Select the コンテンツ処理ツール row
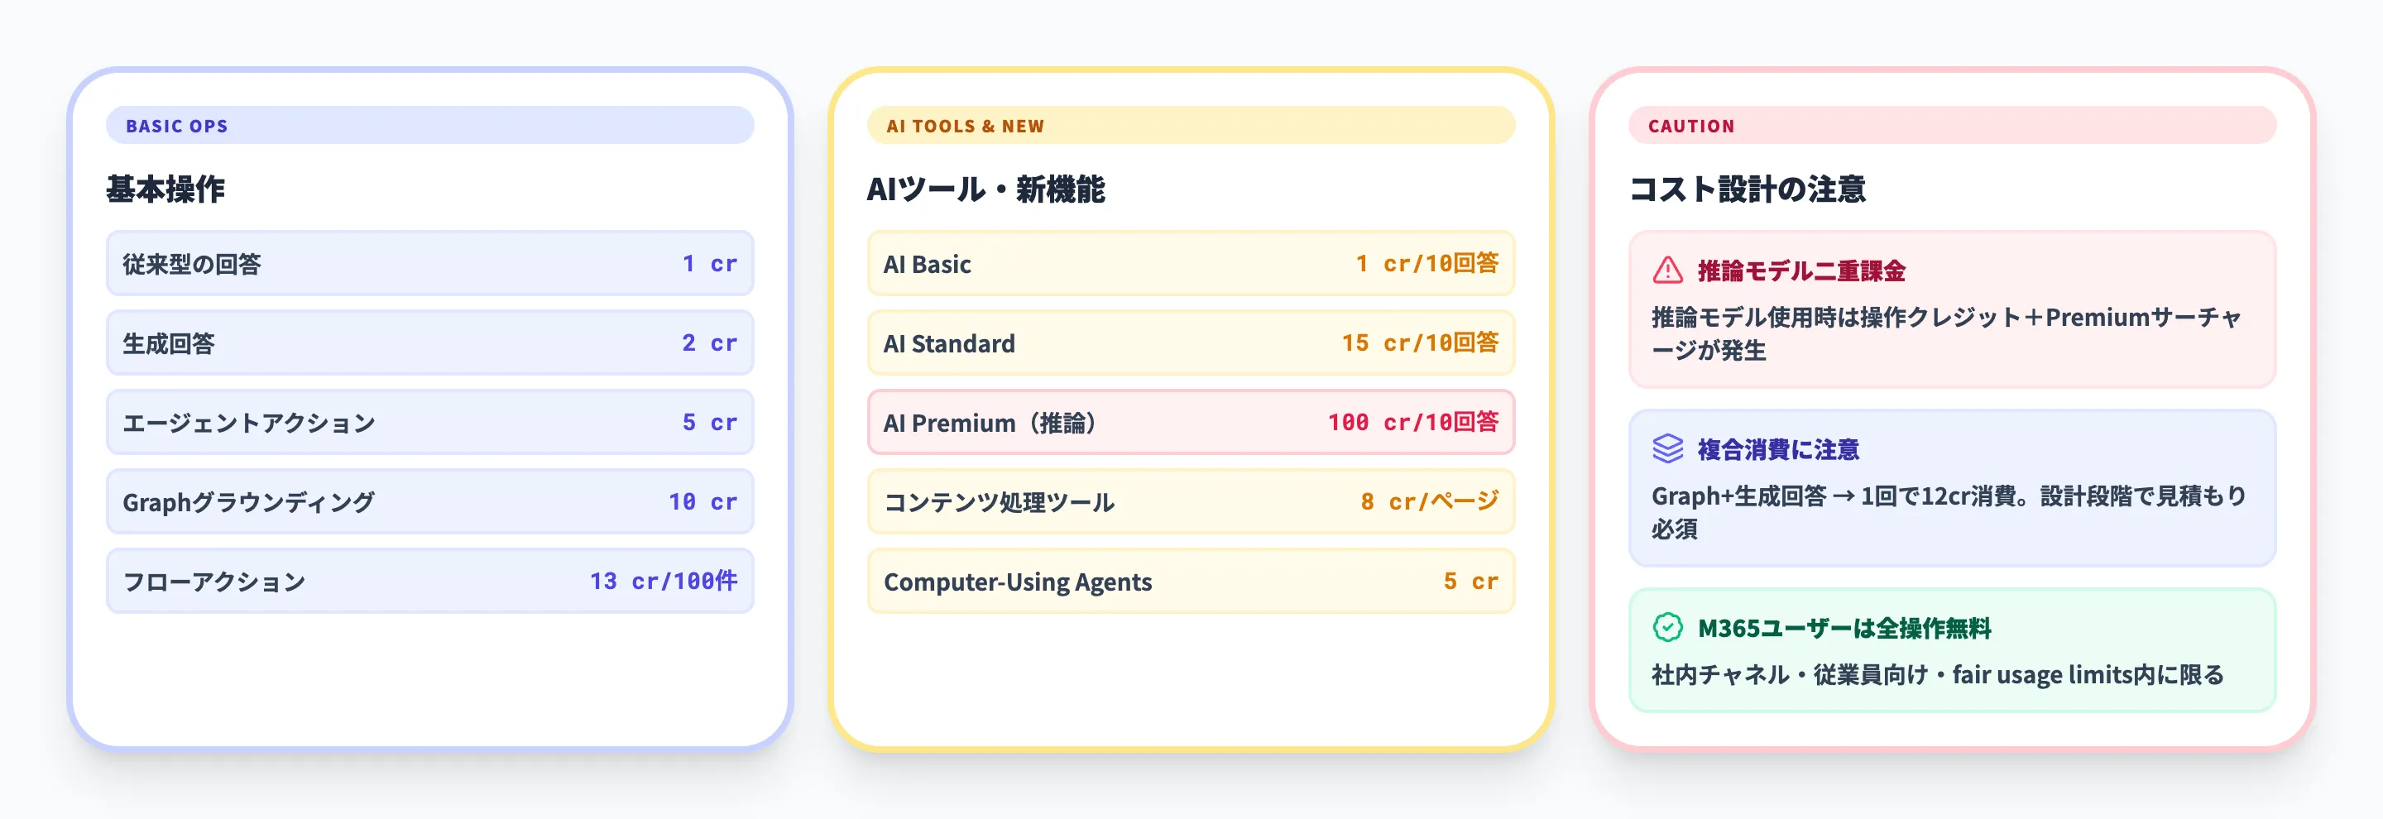 coord(1190,502)
